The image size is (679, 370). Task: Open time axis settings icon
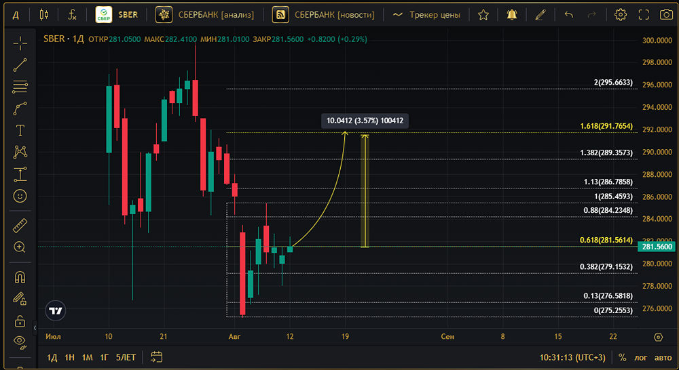point(658,337)
